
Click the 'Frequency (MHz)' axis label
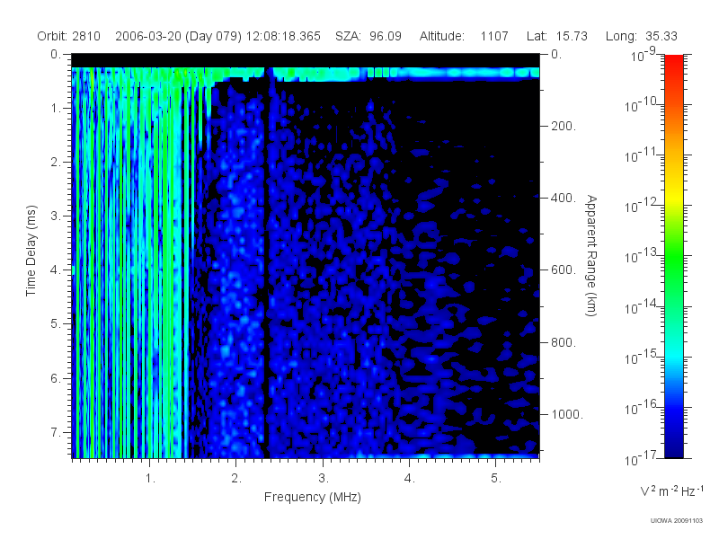click(x=313, y=497)
